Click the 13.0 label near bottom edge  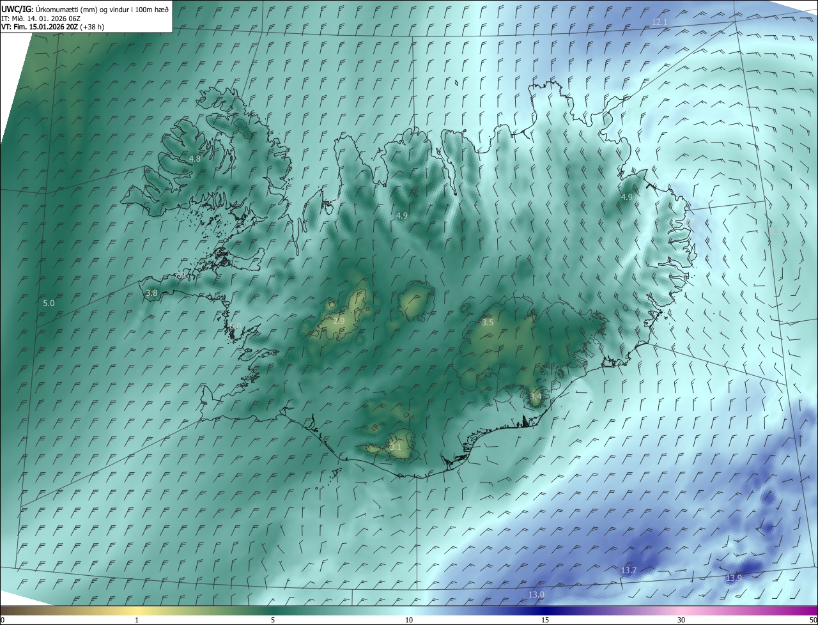point(537,595)
